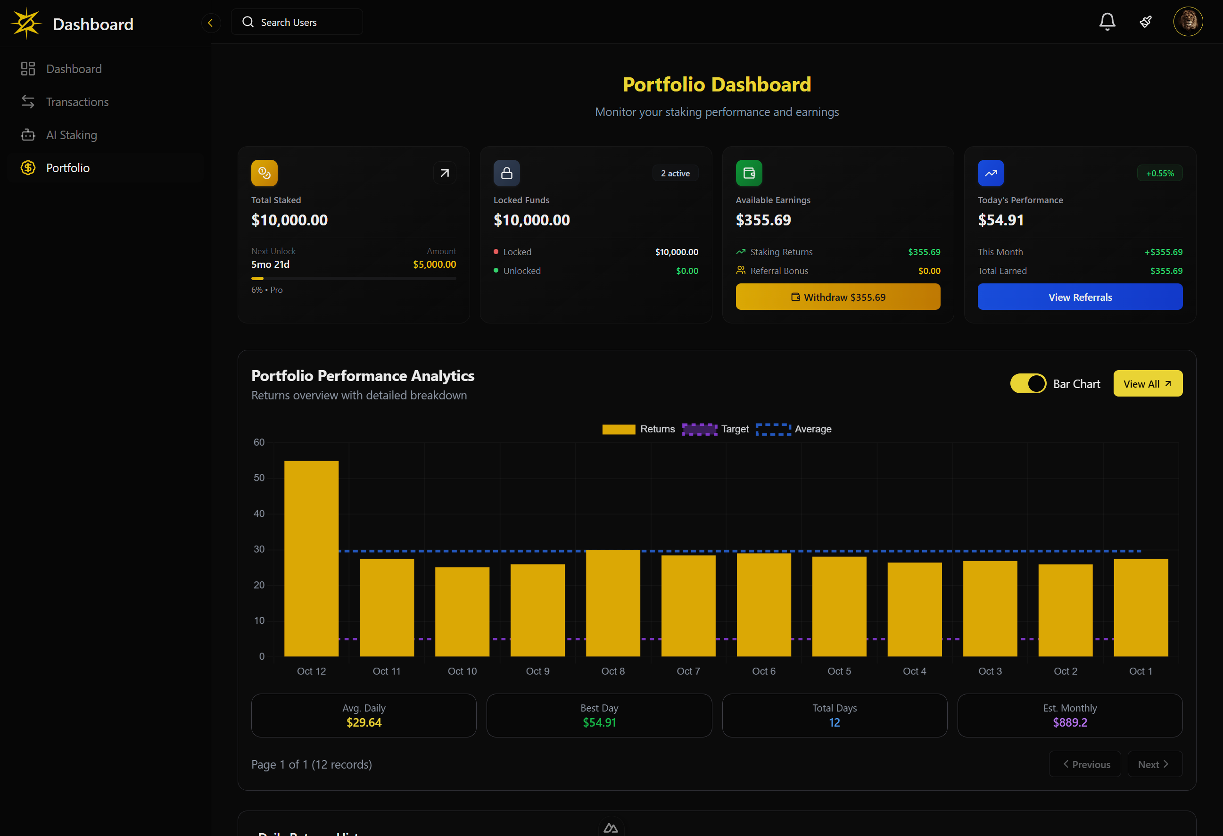The image size is (1223, 836).
Task: Open the notifications bell
Action: [1107, 22]
